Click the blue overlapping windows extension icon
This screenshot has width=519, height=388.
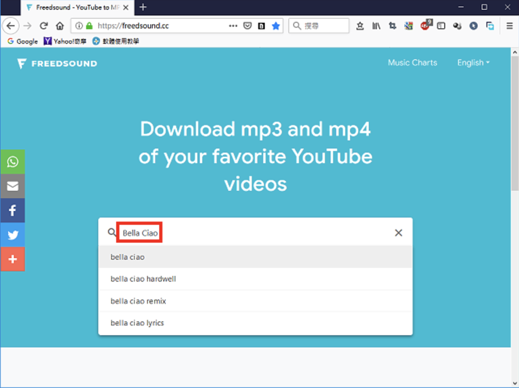[x=490, y=26]
